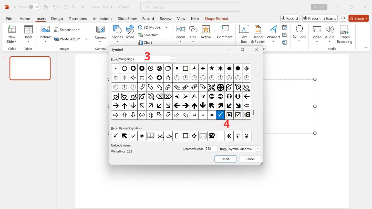Pick the telephone recently used symbol
This screenshot has width=372, height=209.
[x=212, y=136]
